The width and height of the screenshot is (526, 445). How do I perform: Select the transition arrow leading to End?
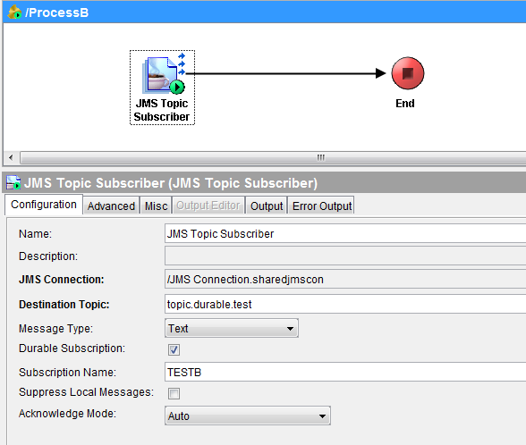[x=286, y=73]
